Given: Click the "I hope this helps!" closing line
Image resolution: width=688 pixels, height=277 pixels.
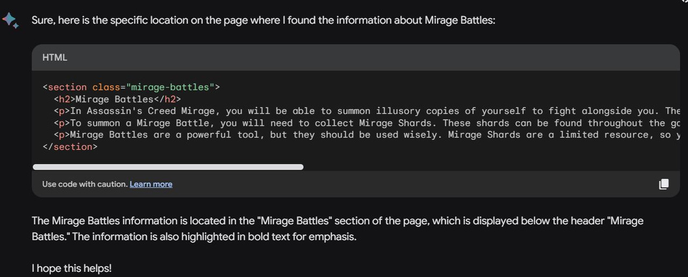Looking at the screenshot, I should point(71,268).
